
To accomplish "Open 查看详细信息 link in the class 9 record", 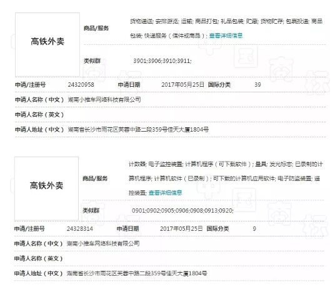I will click(x=165, y=193).
